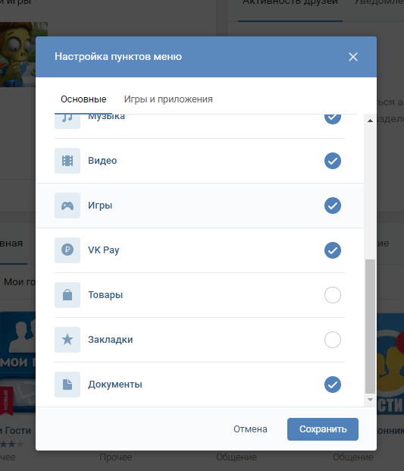
Task: Switch to Игры и приложения tab
Action: (168, 99)
